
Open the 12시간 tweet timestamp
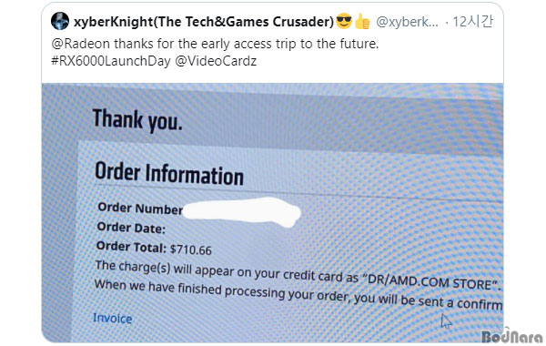[x=472, y=22]
